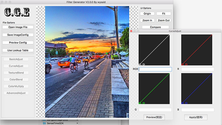
Task: Focus the RGB curve points input field
Action: [155, 69]
